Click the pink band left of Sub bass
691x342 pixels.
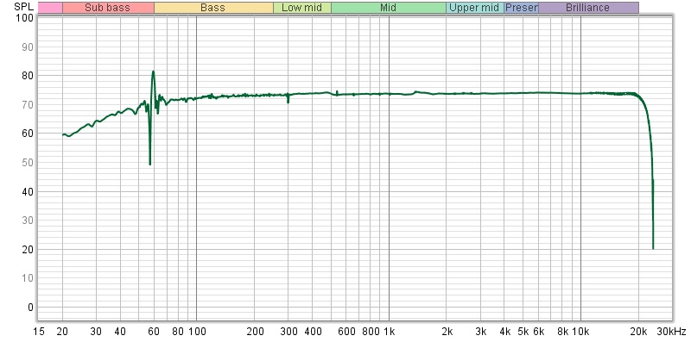(50, 8)
